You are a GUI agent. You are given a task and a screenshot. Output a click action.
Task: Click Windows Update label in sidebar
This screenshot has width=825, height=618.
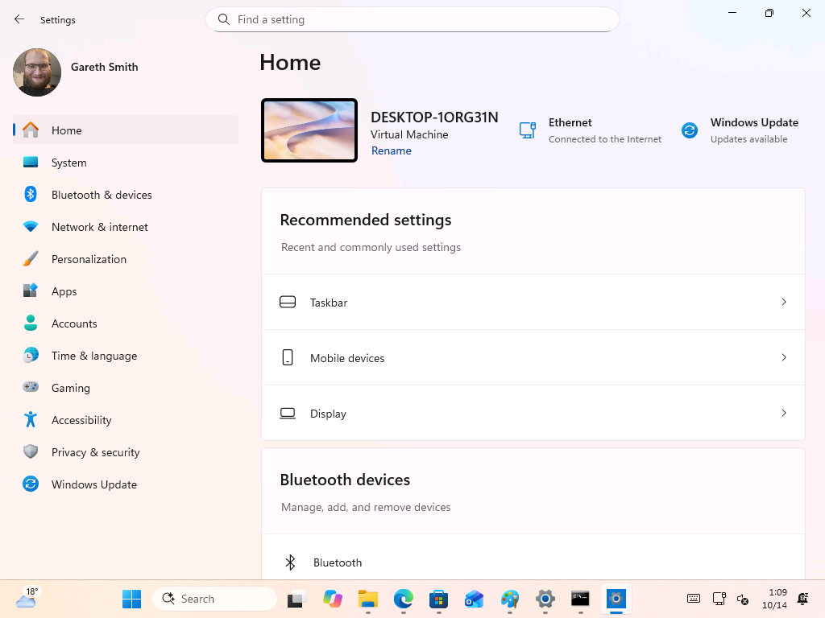click(x=94, y=484)
